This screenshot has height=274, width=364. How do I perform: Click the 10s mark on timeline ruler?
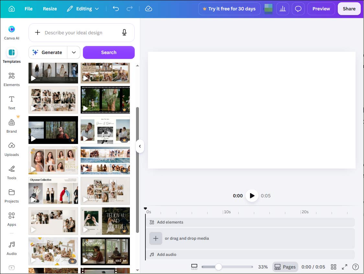point(227,212)
